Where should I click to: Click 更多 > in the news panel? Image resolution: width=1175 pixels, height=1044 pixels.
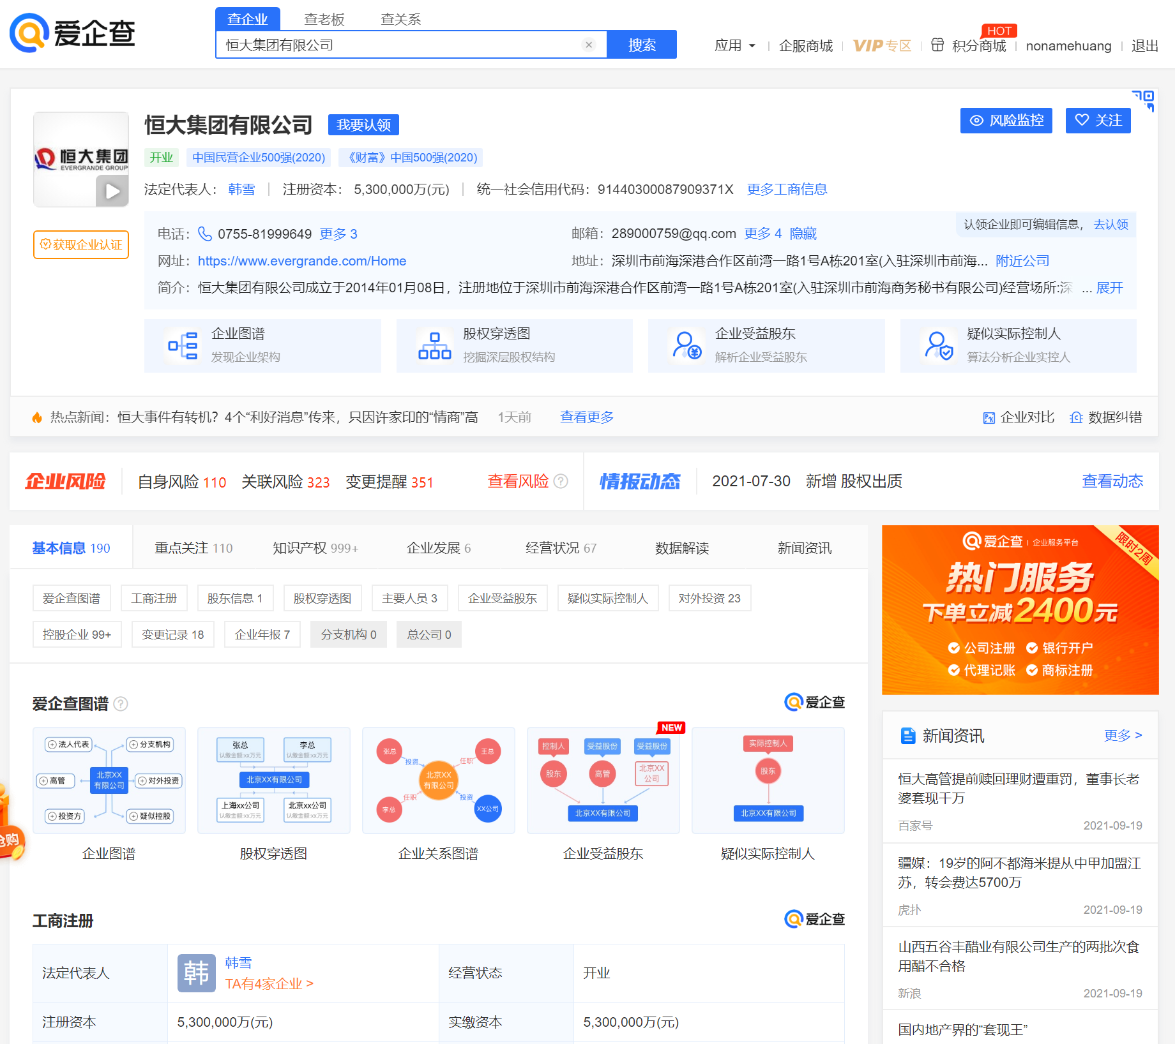[x=1123, y=736]
